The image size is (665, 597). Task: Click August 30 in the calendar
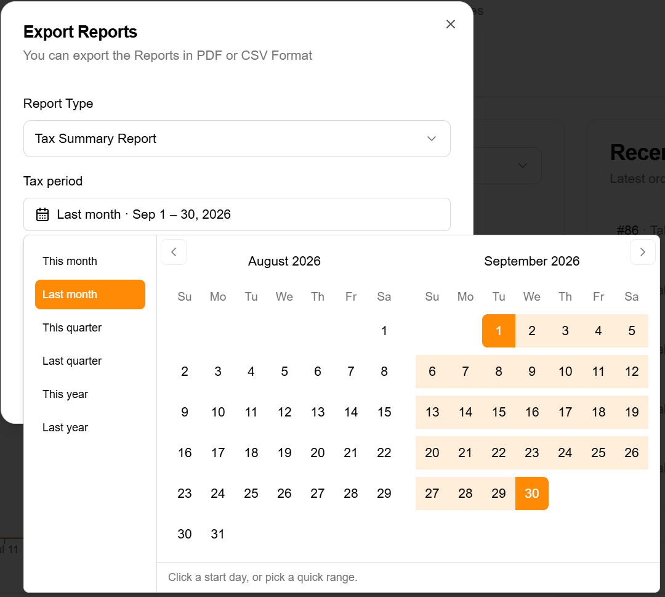point(185,534)
